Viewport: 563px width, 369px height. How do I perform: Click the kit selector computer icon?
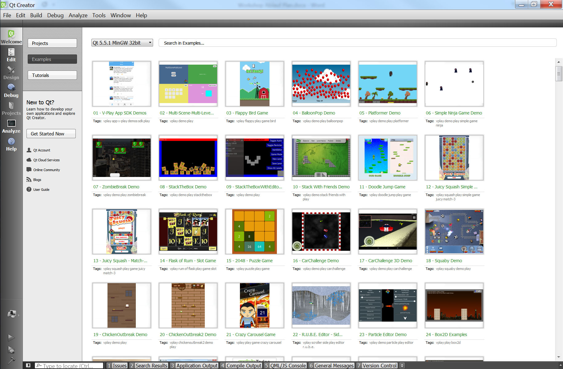pos(12,314)
